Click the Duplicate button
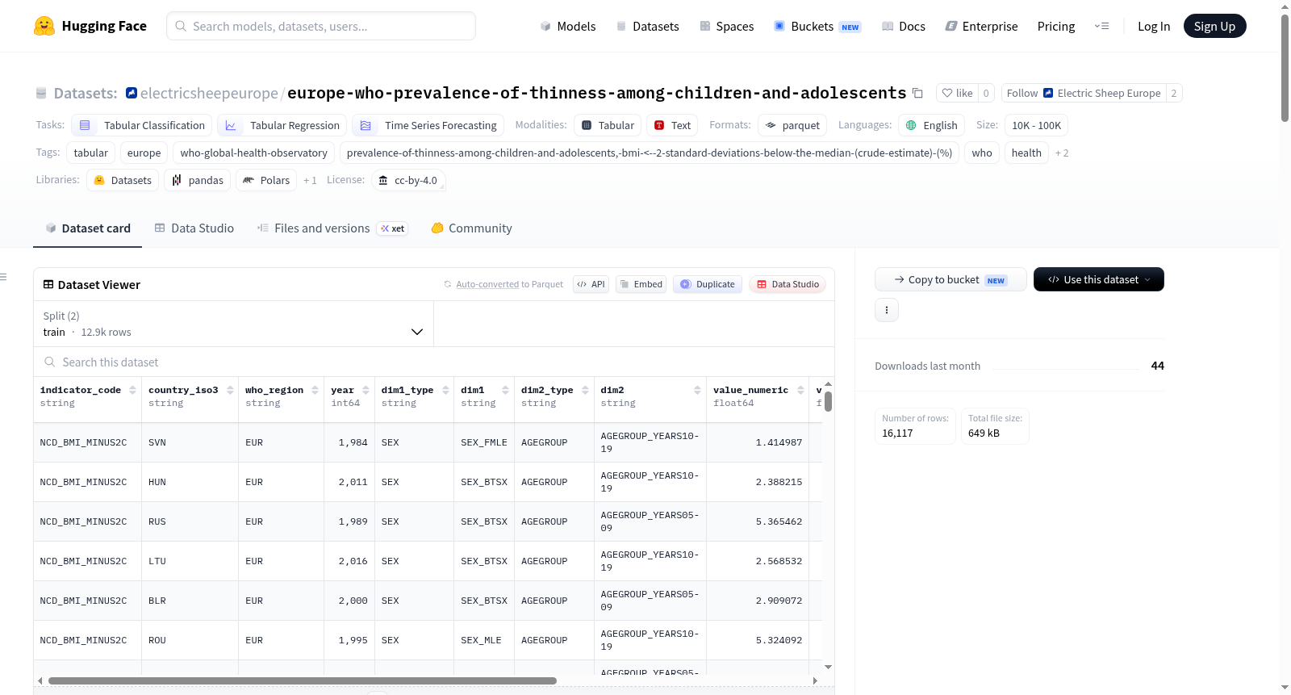1291x695 pixels. 708,284
